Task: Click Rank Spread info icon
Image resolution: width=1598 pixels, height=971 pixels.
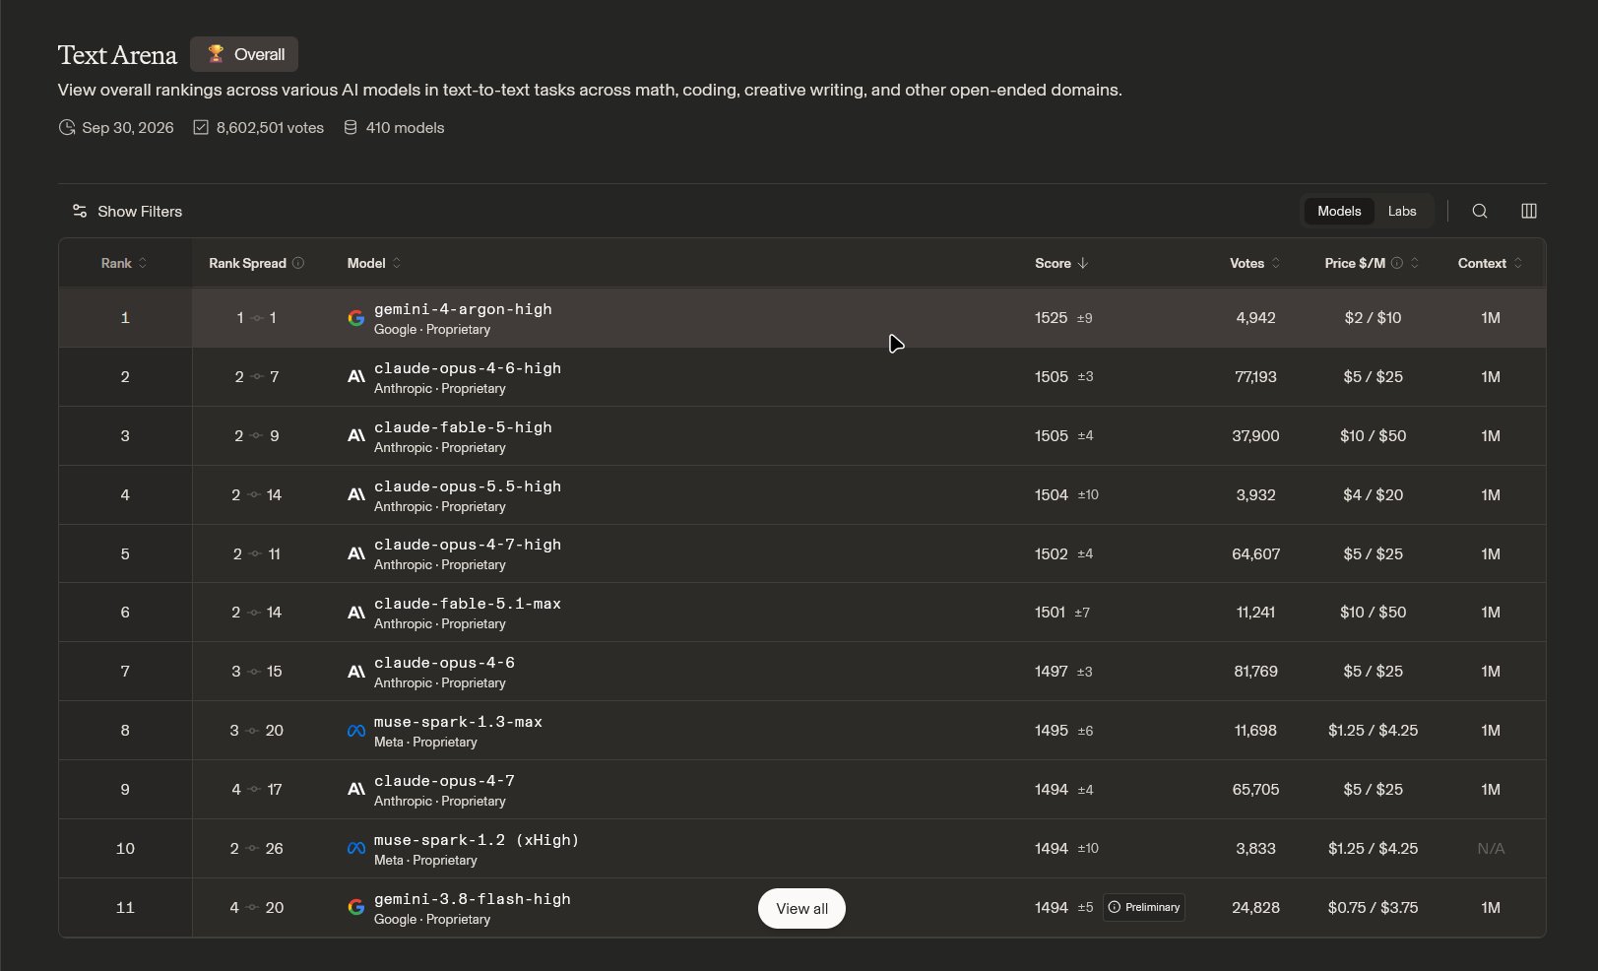Action: [298, 263]
